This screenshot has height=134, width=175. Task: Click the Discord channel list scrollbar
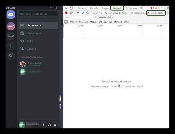click(x=62, y=22)
